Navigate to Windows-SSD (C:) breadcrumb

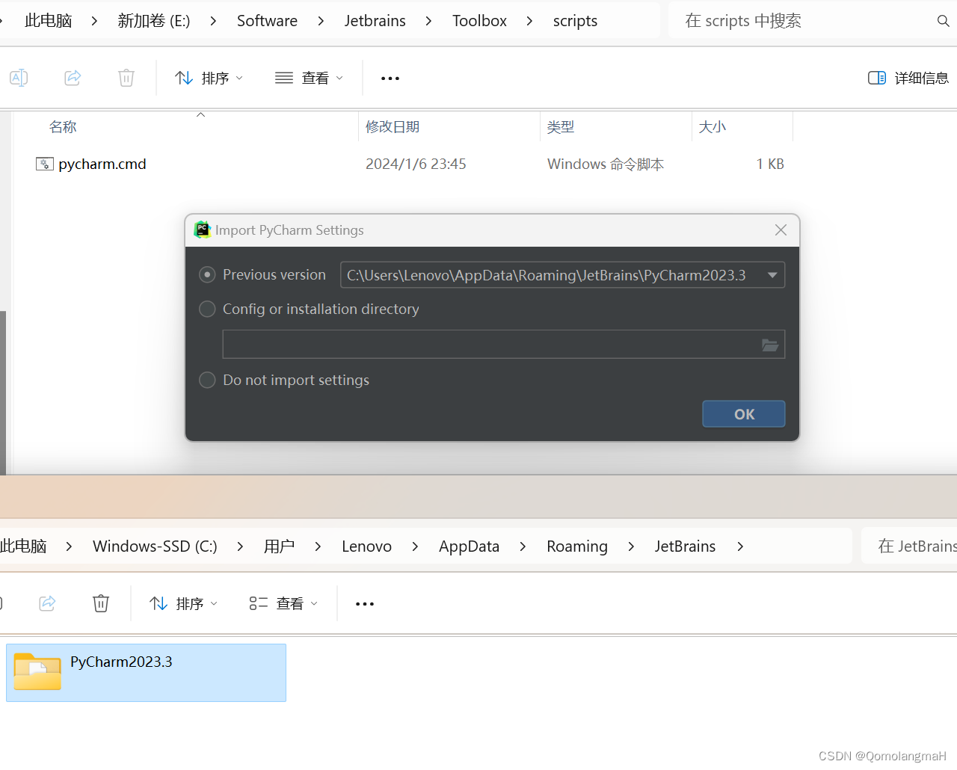click(x=155, y=546)
